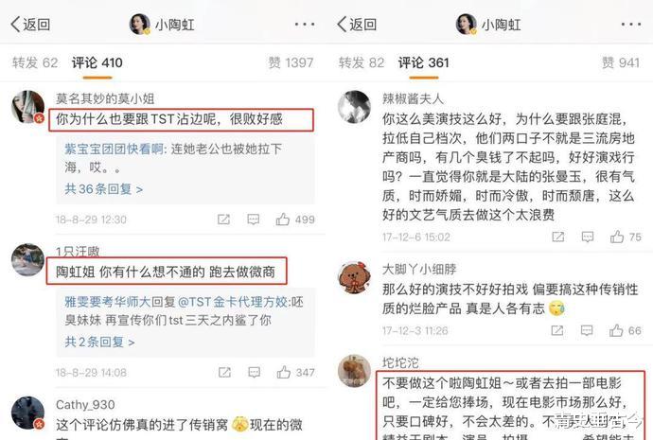Tap the right 返回 back button
The height and width of the screenshot is (440, 653).
[x=357, y=25]
